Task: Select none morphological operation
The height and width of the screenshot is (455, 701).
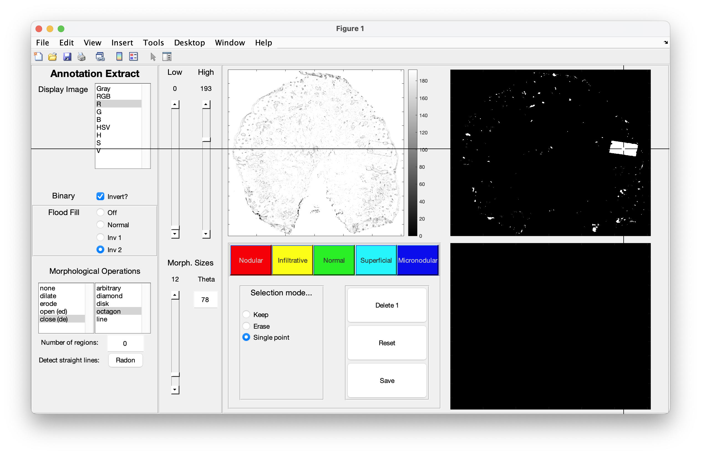Action: click(x=62, y=288)
